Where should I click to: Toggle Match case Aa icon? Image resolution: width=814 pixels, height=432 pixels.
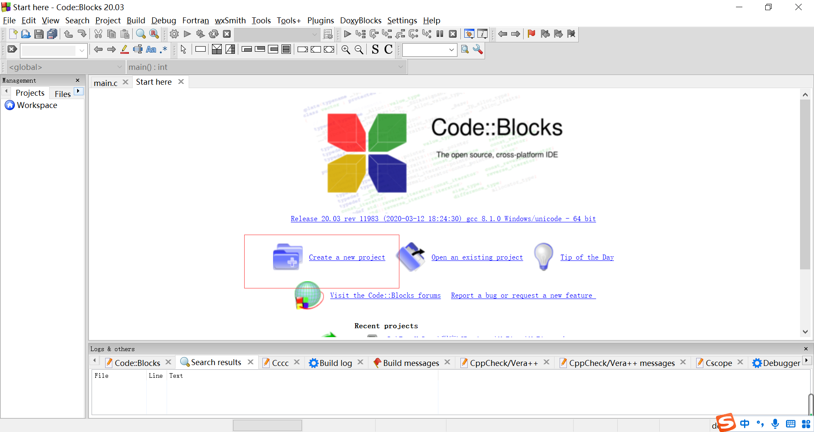tap(151, 50)
